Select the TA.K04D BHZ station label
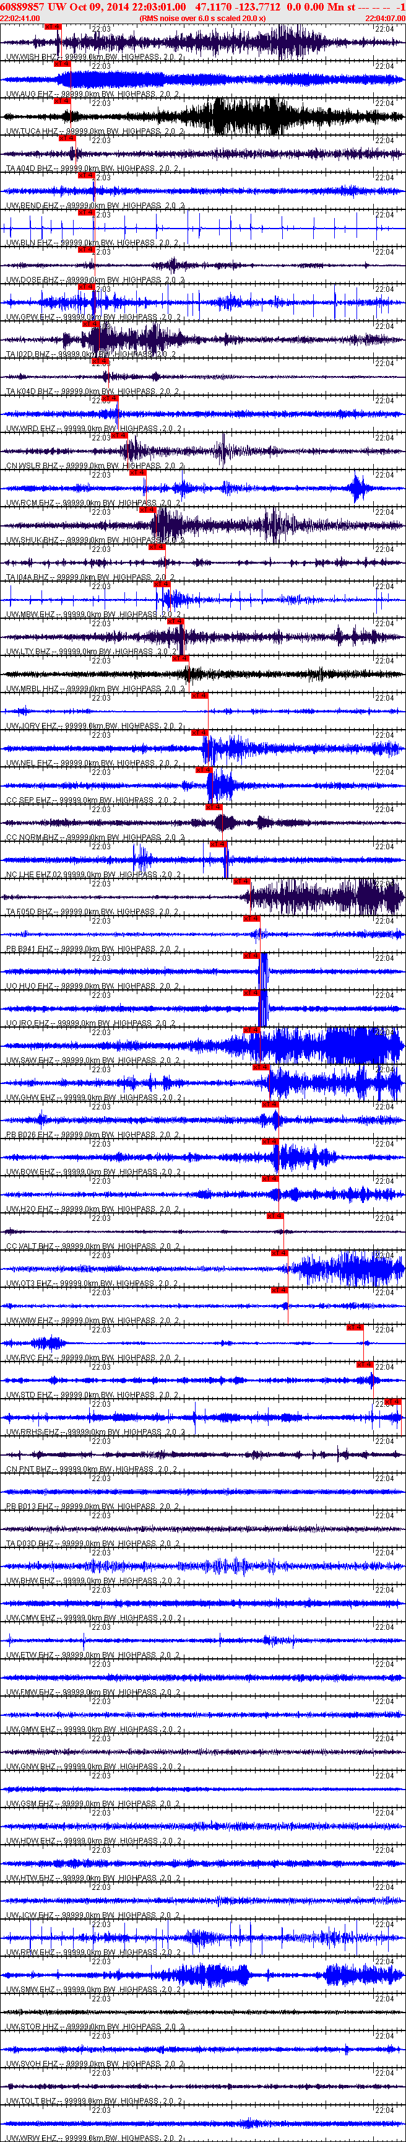Viewport: 406px width, 2142px height. (x=92, y=391)
